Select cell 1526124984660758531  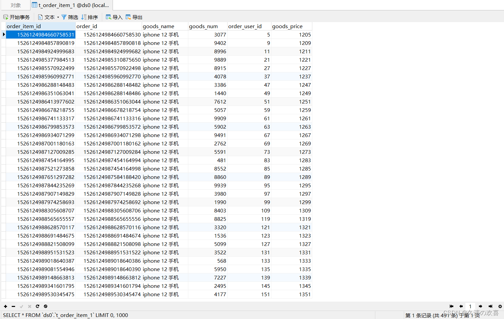(x=41, y=35)
